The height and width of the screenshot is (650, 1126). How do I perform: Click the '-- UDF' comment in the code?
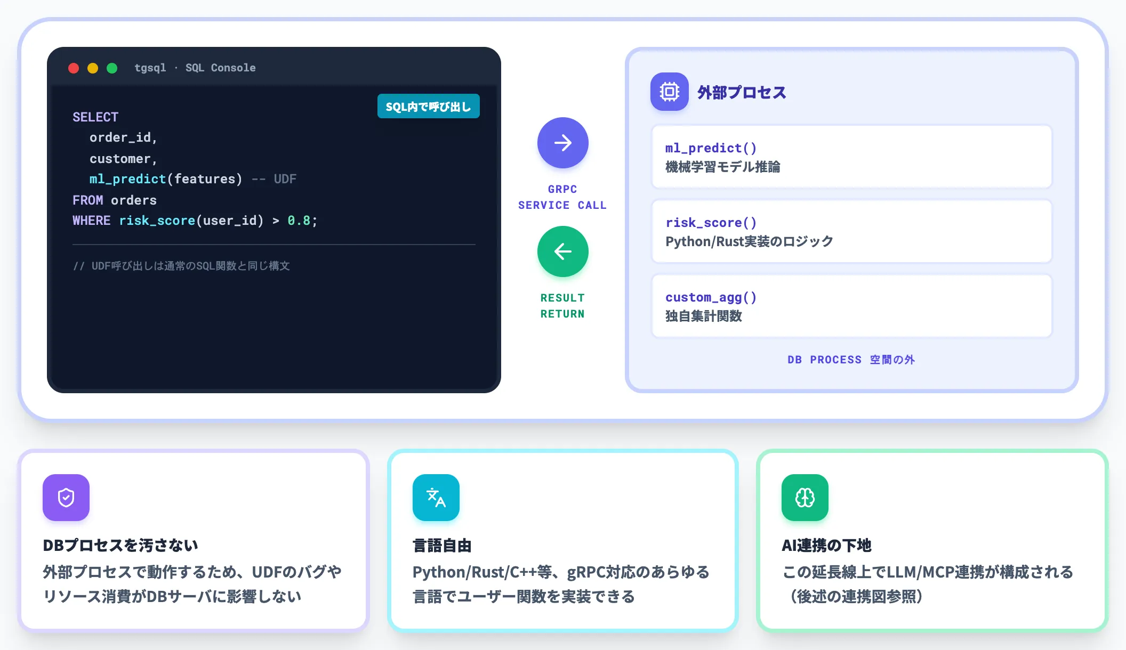coord(274,179)
